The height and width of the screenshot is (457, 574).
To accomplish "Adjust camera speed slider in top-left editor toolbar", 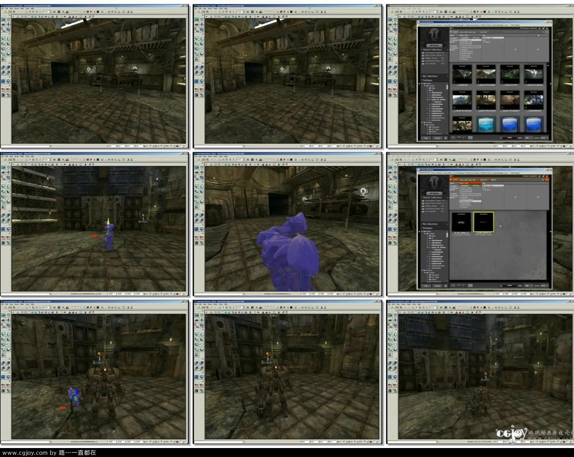I will coord(75,11).
